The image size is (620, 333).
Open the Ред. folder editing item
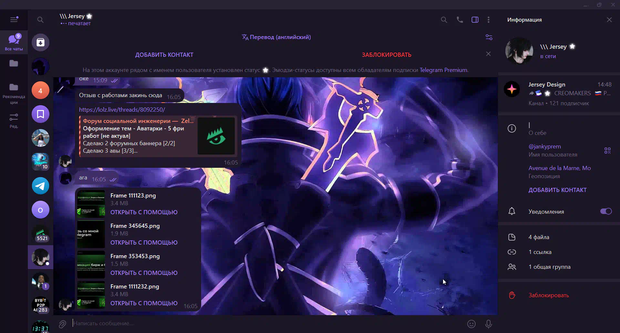point(14,121)
